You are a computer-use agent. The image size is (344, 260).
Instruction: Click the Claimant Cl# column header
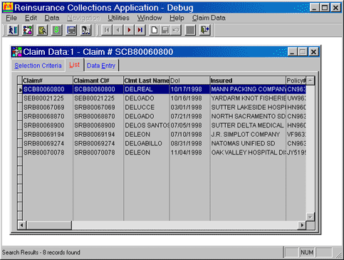click(98, 80)
